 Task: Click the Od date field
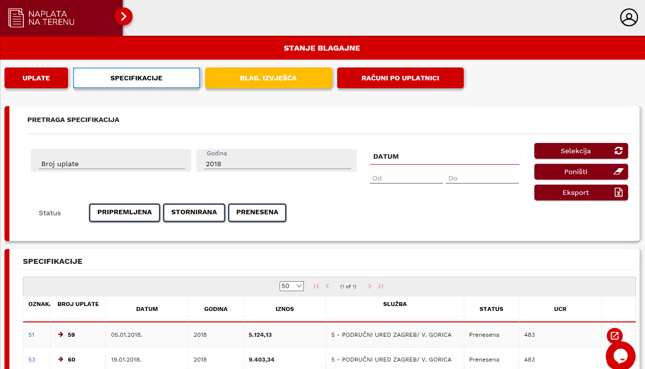pyautogui.click(x=406, y=178)
